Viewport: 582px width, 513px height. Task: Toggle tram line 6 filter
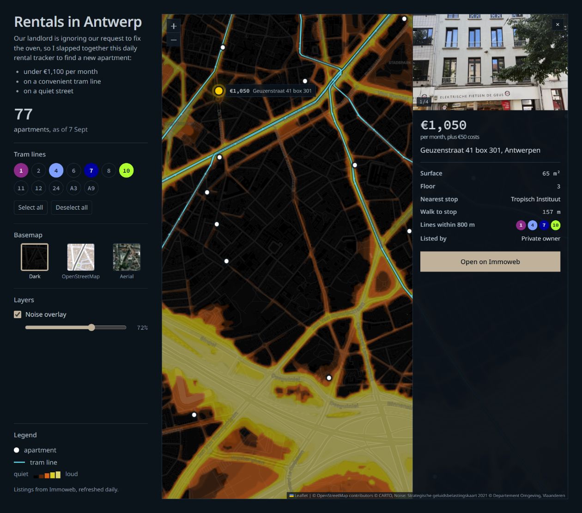[73, 170]
